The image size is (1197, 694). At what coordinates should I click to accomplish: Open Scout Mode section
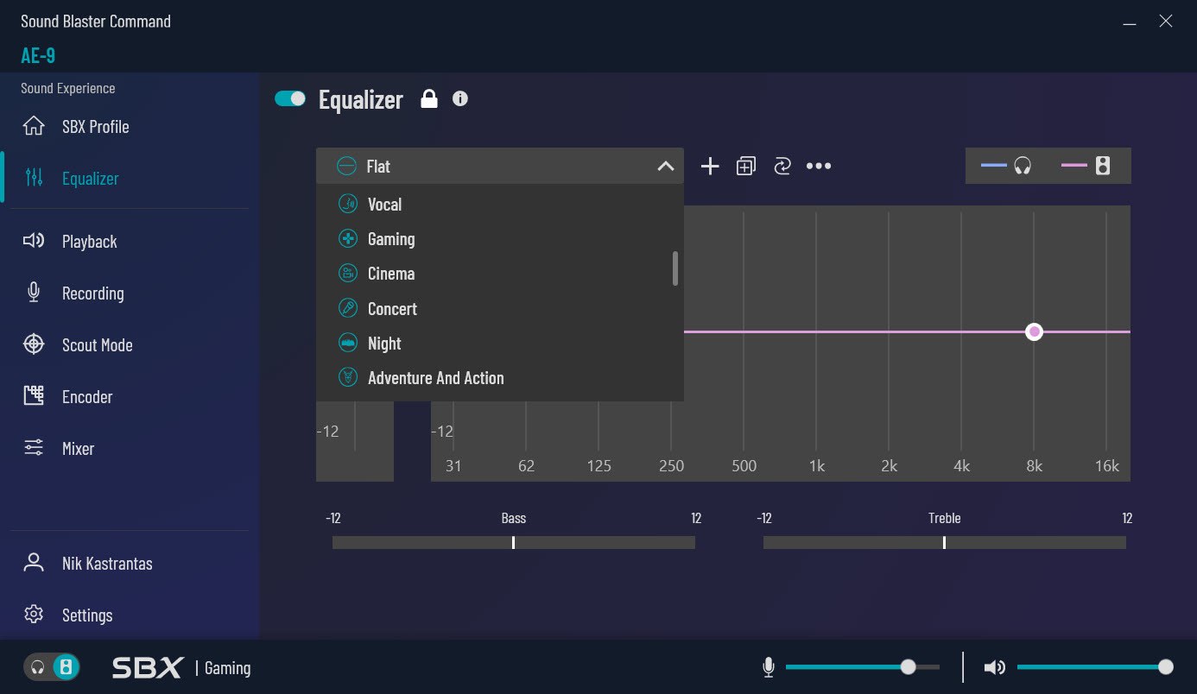point(97,344)
